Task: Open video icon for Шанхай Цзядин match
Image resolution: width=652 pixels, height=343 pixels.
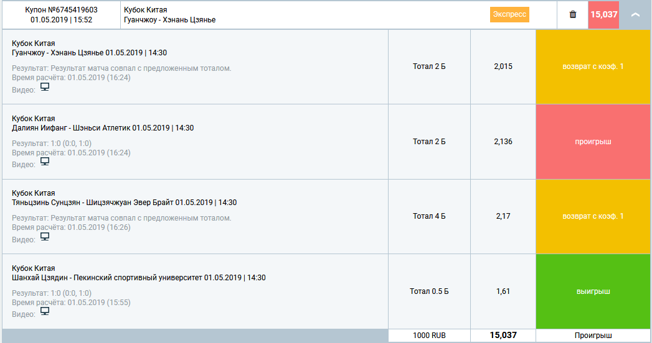Action: (44, 311)
